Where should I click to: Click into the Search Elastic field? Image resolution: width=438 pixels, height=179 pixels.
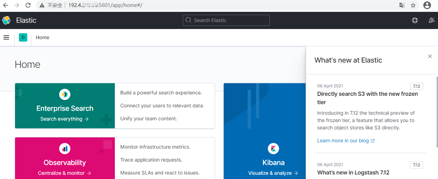point(226,20)
